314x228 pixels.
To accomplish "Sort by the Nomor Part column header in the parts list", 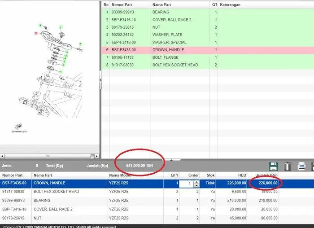I will [x=130, y=4].
